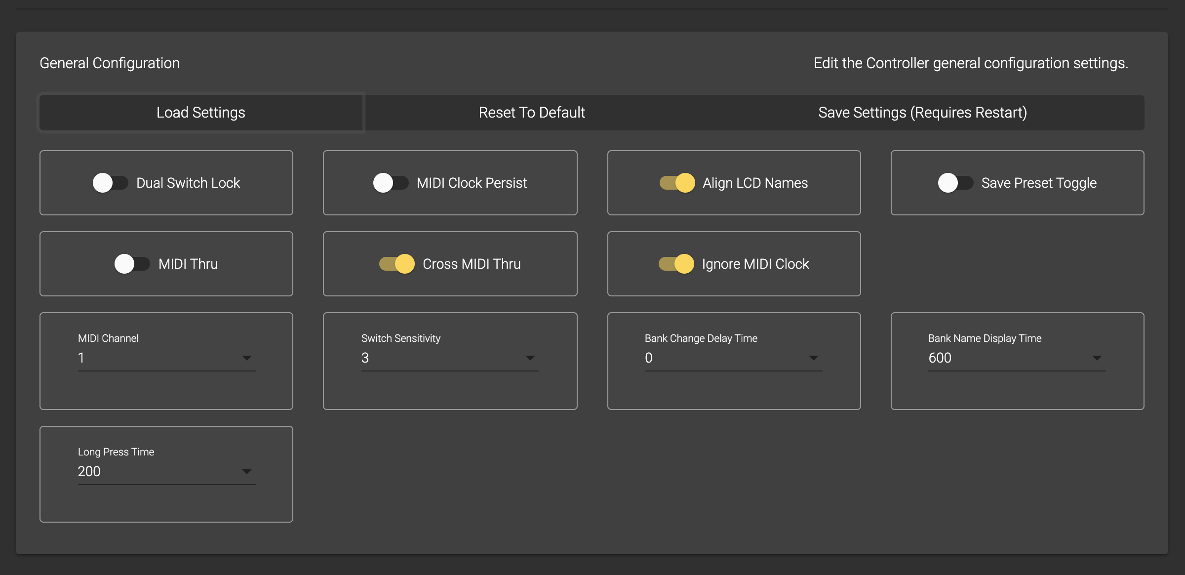Turn on MIDI Clock Persist switch
This screenshot has width=1185, height=575.
391,183
